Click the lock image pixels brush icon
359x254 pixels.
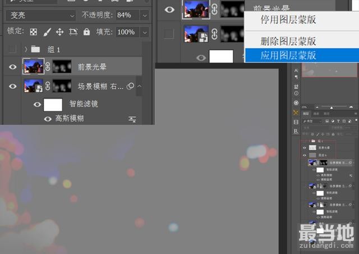pyautogui.click(x=47, y=32)
